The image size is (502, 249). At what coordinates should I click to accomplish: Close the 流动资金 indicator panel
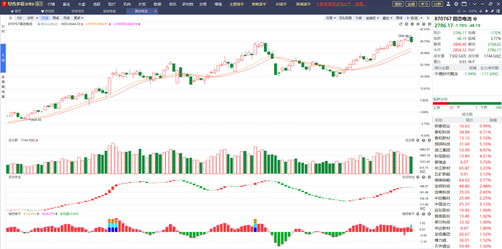pyautogui.click(x=429, y=177)
